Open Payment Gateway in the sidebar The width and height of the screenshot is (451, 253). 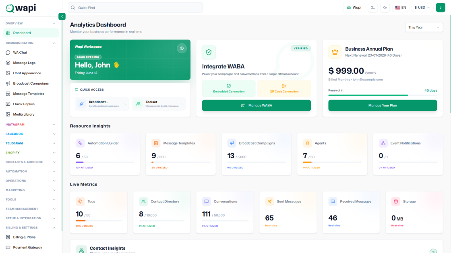coord(31,247)
